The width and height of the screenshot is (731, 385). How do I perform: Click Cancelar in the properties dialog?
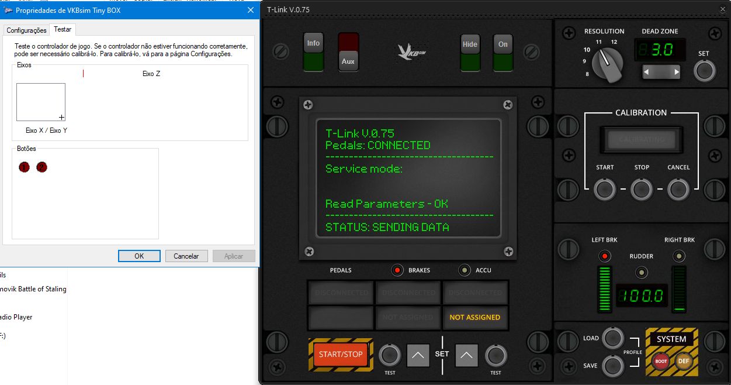point(186,256)
